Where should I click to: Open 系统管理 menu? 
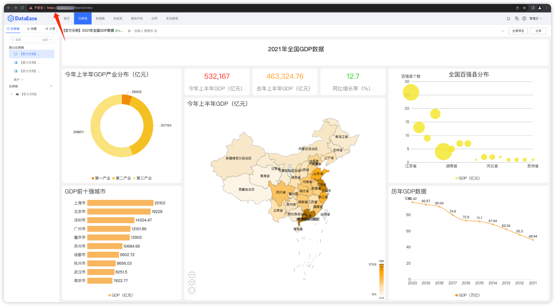[172, 18]
